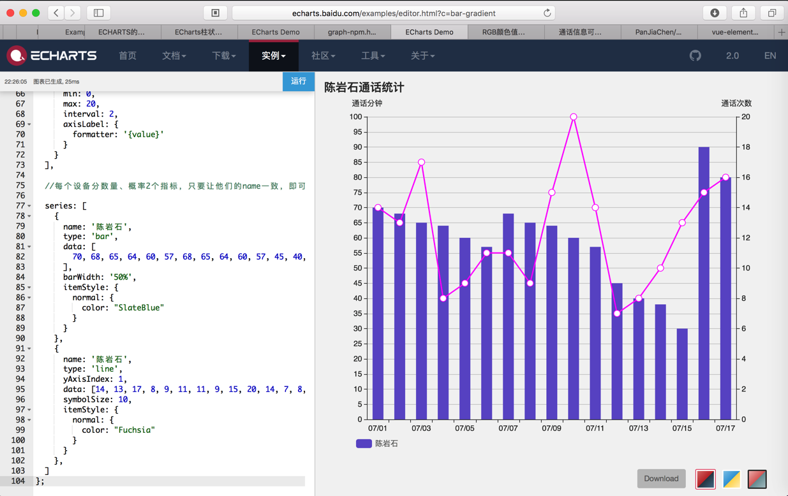Switch to the PanJiaChen/... tab
Screen dimensions: 788x496
658,32
